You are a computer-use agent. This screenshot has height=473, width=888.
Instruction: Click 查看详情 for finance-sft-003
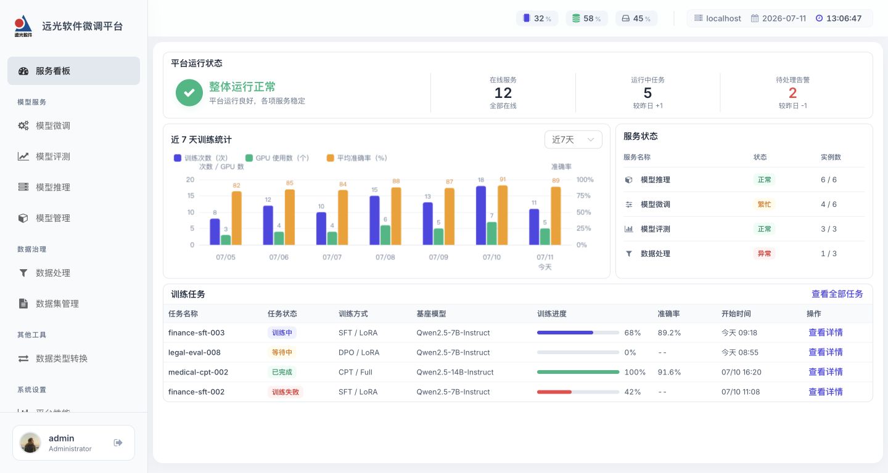(x=826, y=333)
